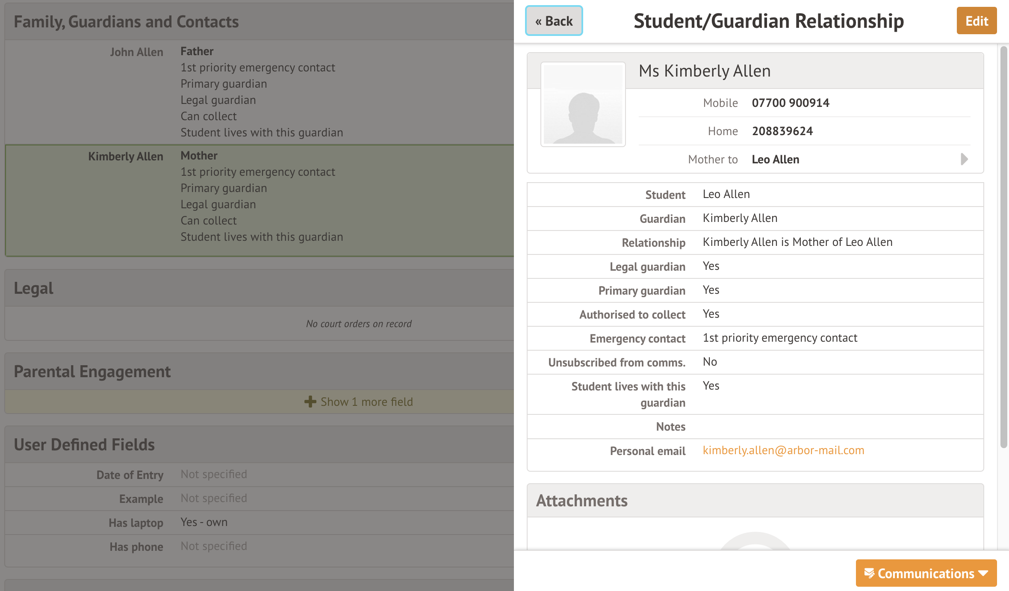1009x591 pixels.
Task: Click the Date of Entry field
Action: [213, 475]
